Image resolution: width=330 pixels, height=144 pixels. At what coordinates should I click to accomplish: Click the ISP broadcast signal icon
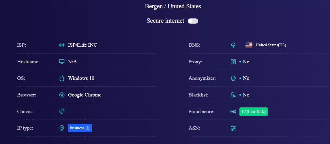pyautogui.click(x=62, y=45)
